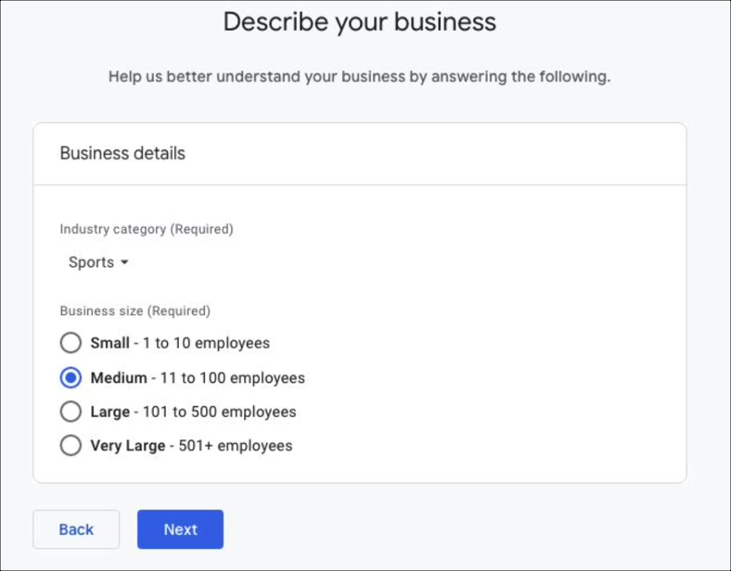This screenshot has height=571, width=731.
Task: Click the 'Business size (Required)' label
Action: (x=135, y=311)
